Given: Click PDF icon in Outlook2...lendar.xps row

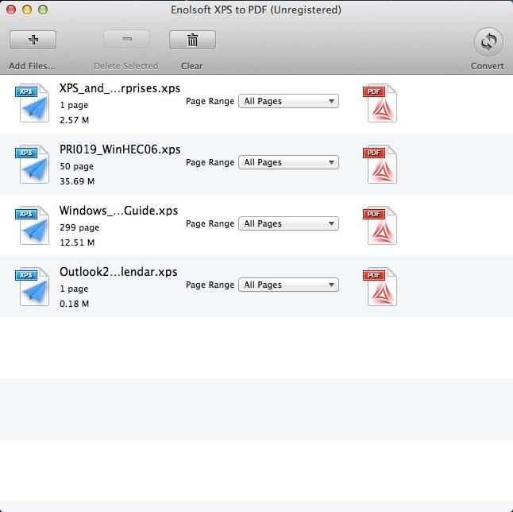Looking at the screenshot, I should [x=380, y=287].
